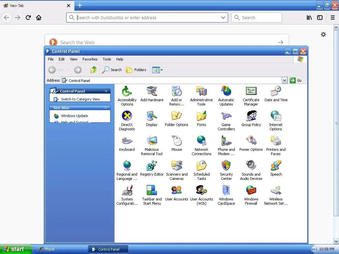The width and height of the screenshot is (339, 254).
Task: Toggle the Folders toolbar button
Action: tap(136, 70)
